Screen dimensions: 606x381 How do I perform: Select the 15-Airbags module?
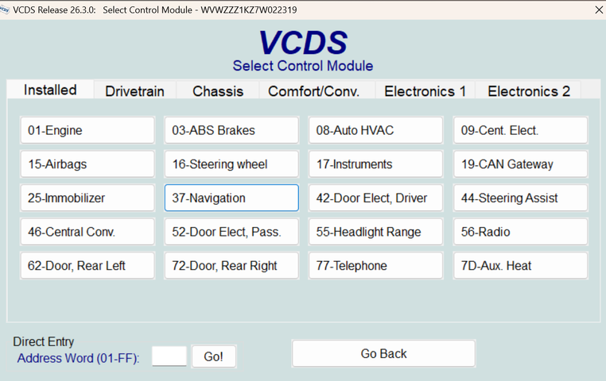tap(87, 164)
